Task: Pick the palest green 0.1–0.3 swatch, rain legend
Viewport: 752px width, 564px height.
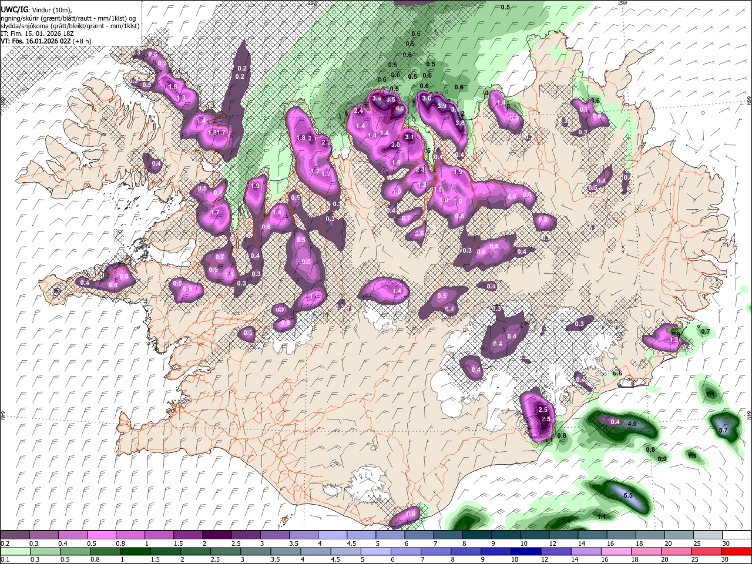Action: point(16,551)
